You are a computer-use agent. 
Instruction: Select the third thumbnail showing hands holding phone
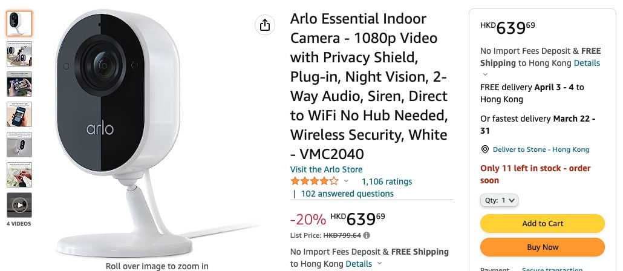pyautogui.click(x=19, y=84)
